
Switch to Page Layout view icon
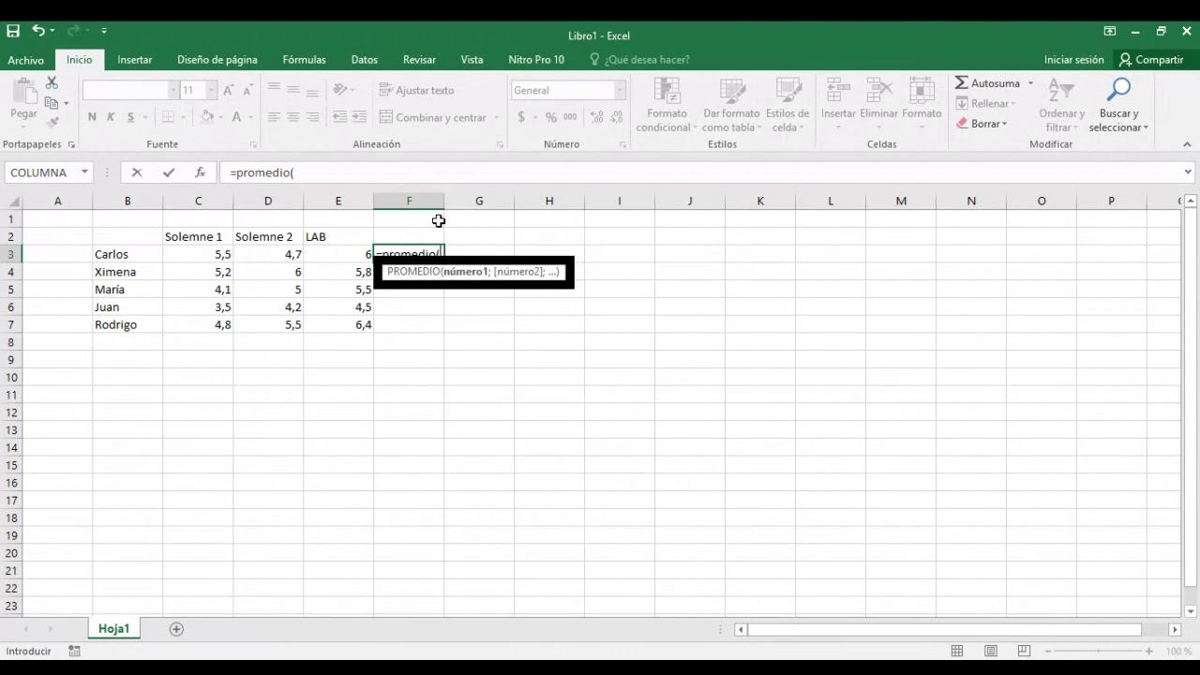pyautogui.click(x=991, y=651)
